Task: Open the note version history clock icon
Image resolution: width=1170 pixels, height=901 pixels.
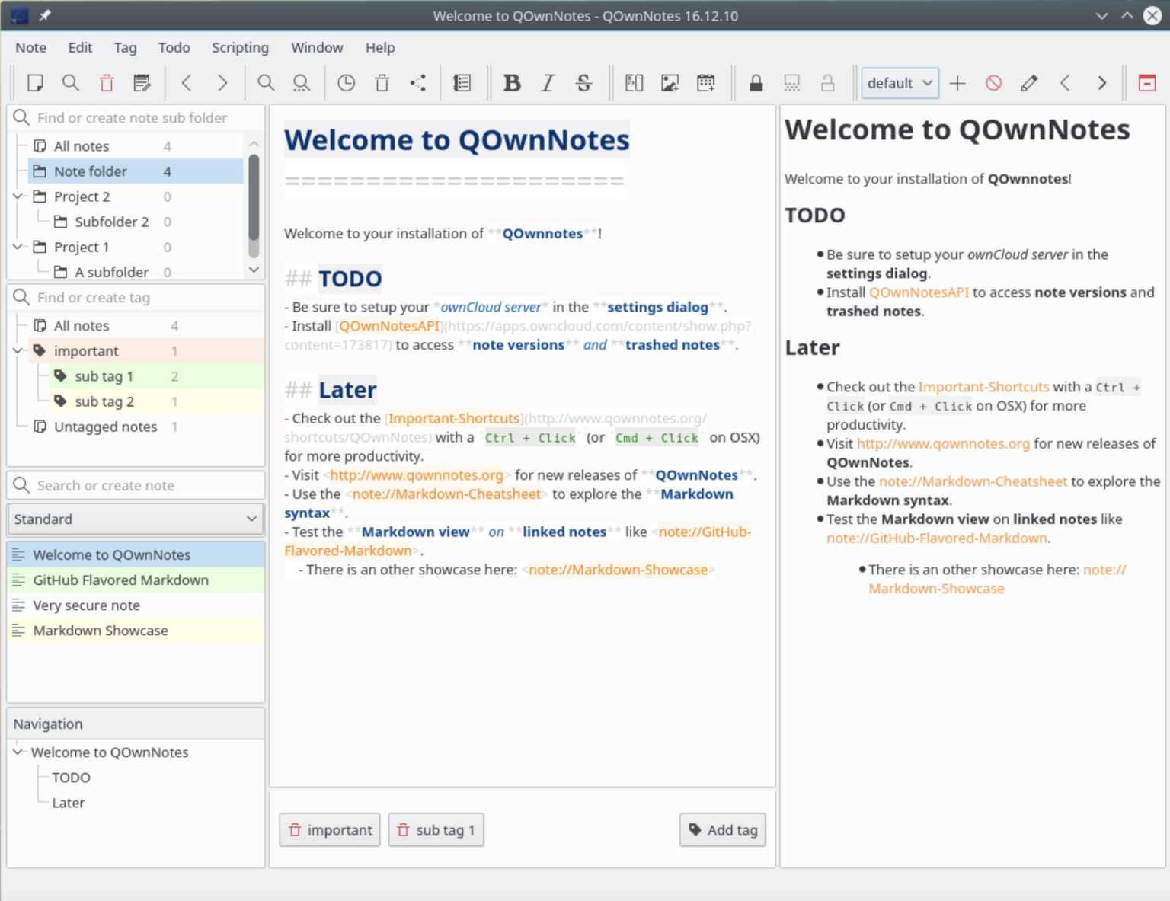Action: 346,83
